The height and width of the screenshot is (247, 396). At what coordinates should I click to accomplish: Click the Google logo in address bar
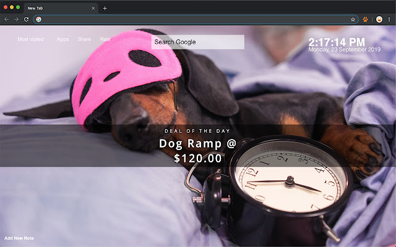coord(38,19)
